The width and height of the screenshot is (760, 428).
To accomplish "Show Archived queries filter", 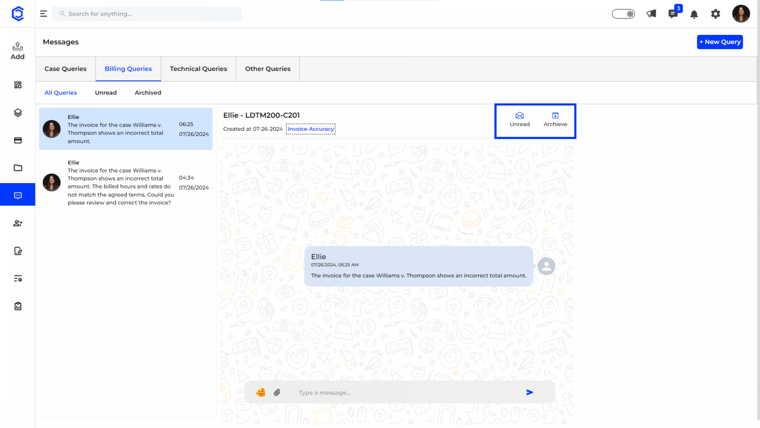I will tap(148, 92).
